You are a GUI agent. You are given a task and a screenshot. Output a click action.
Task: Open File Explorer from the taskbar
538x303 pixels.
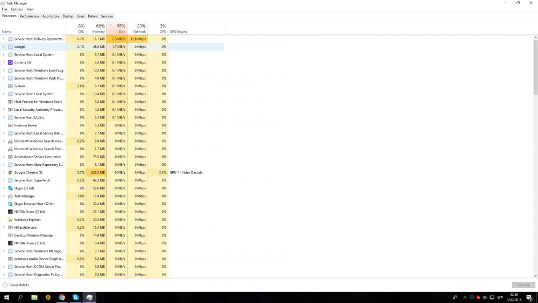tap(34, 298)
